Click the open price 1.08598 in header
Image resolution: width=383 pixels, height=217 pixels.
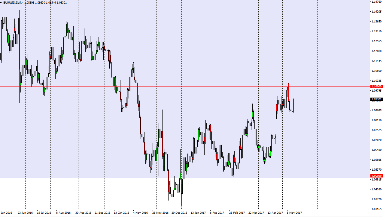30,2
